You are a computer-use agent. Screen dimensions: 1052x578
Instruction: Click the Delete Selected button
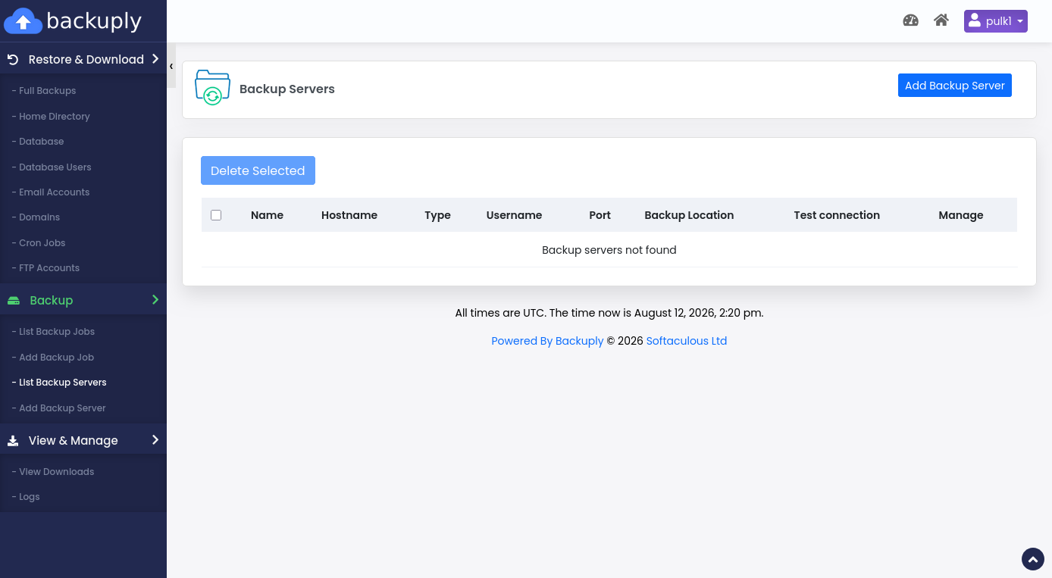(258, 170)
